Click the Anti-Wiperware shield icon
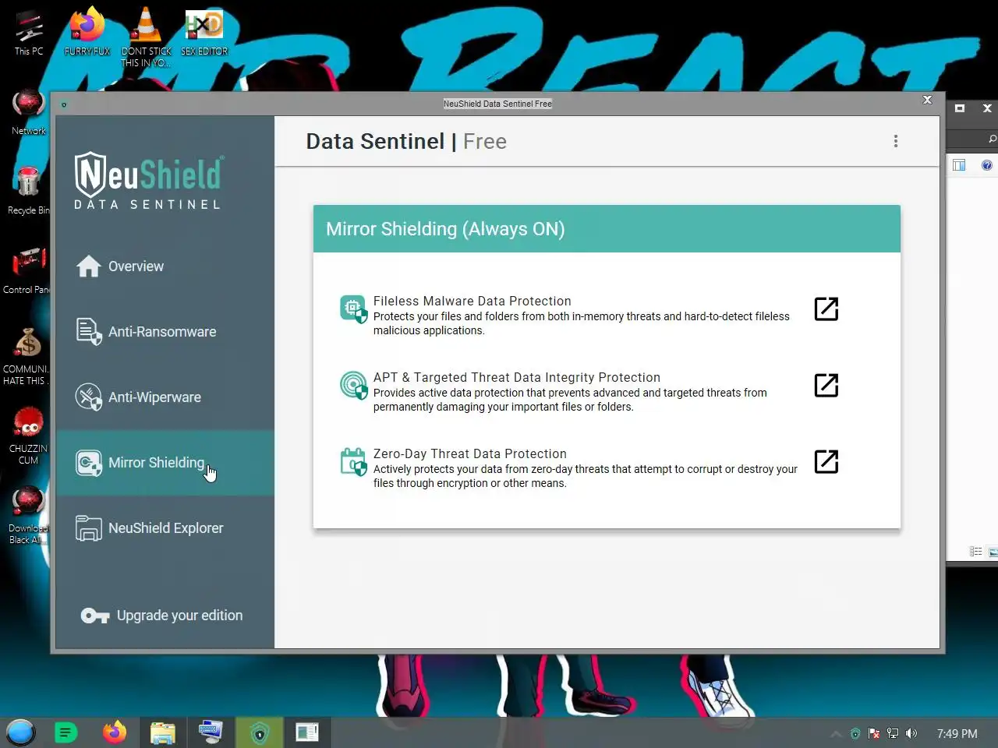 tap(89, 397)
